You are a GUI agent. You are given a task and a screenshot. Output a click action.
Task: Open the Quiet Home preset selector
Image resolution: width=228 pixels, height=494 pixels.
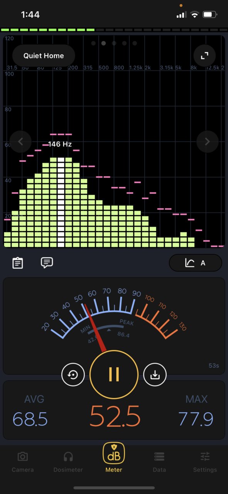(x=44, y=56)
